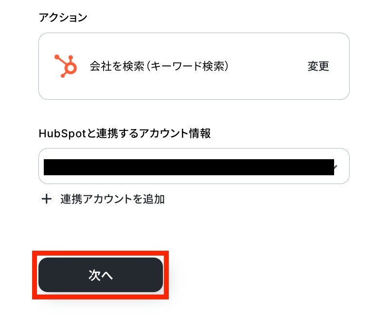Viewport: 392px width, 333px height.
Task: Click the orange HubSpot sprocket icon
Action: 66,66
